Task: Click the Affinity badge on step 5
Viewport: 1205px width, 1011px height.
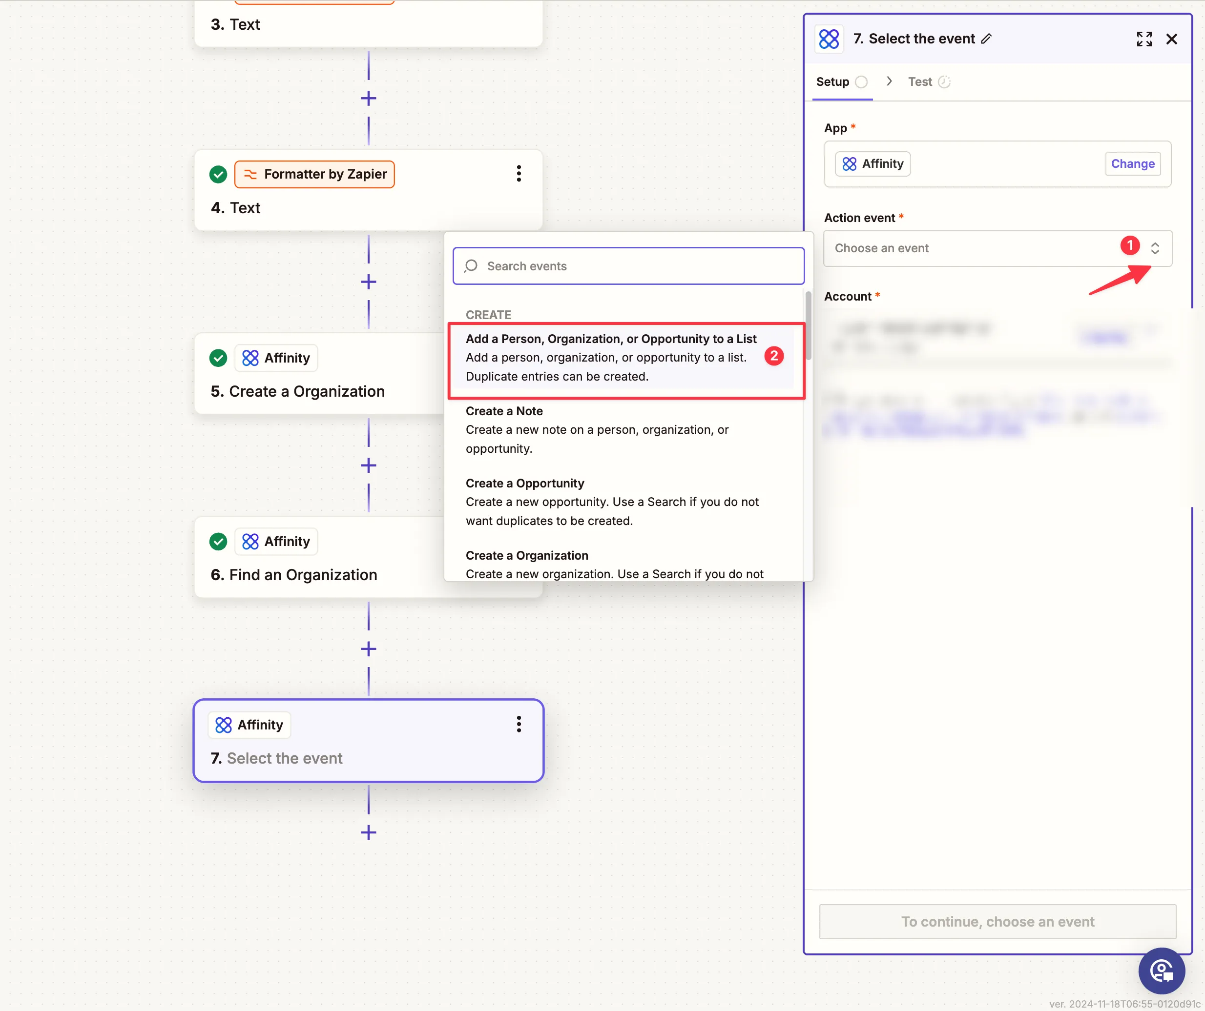Action: (x=276, y=358)
